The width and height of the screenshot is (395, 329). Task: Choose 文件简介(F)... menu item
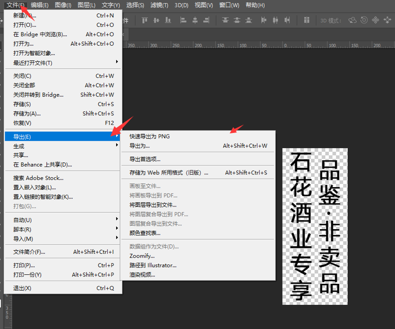click(63, 252)
